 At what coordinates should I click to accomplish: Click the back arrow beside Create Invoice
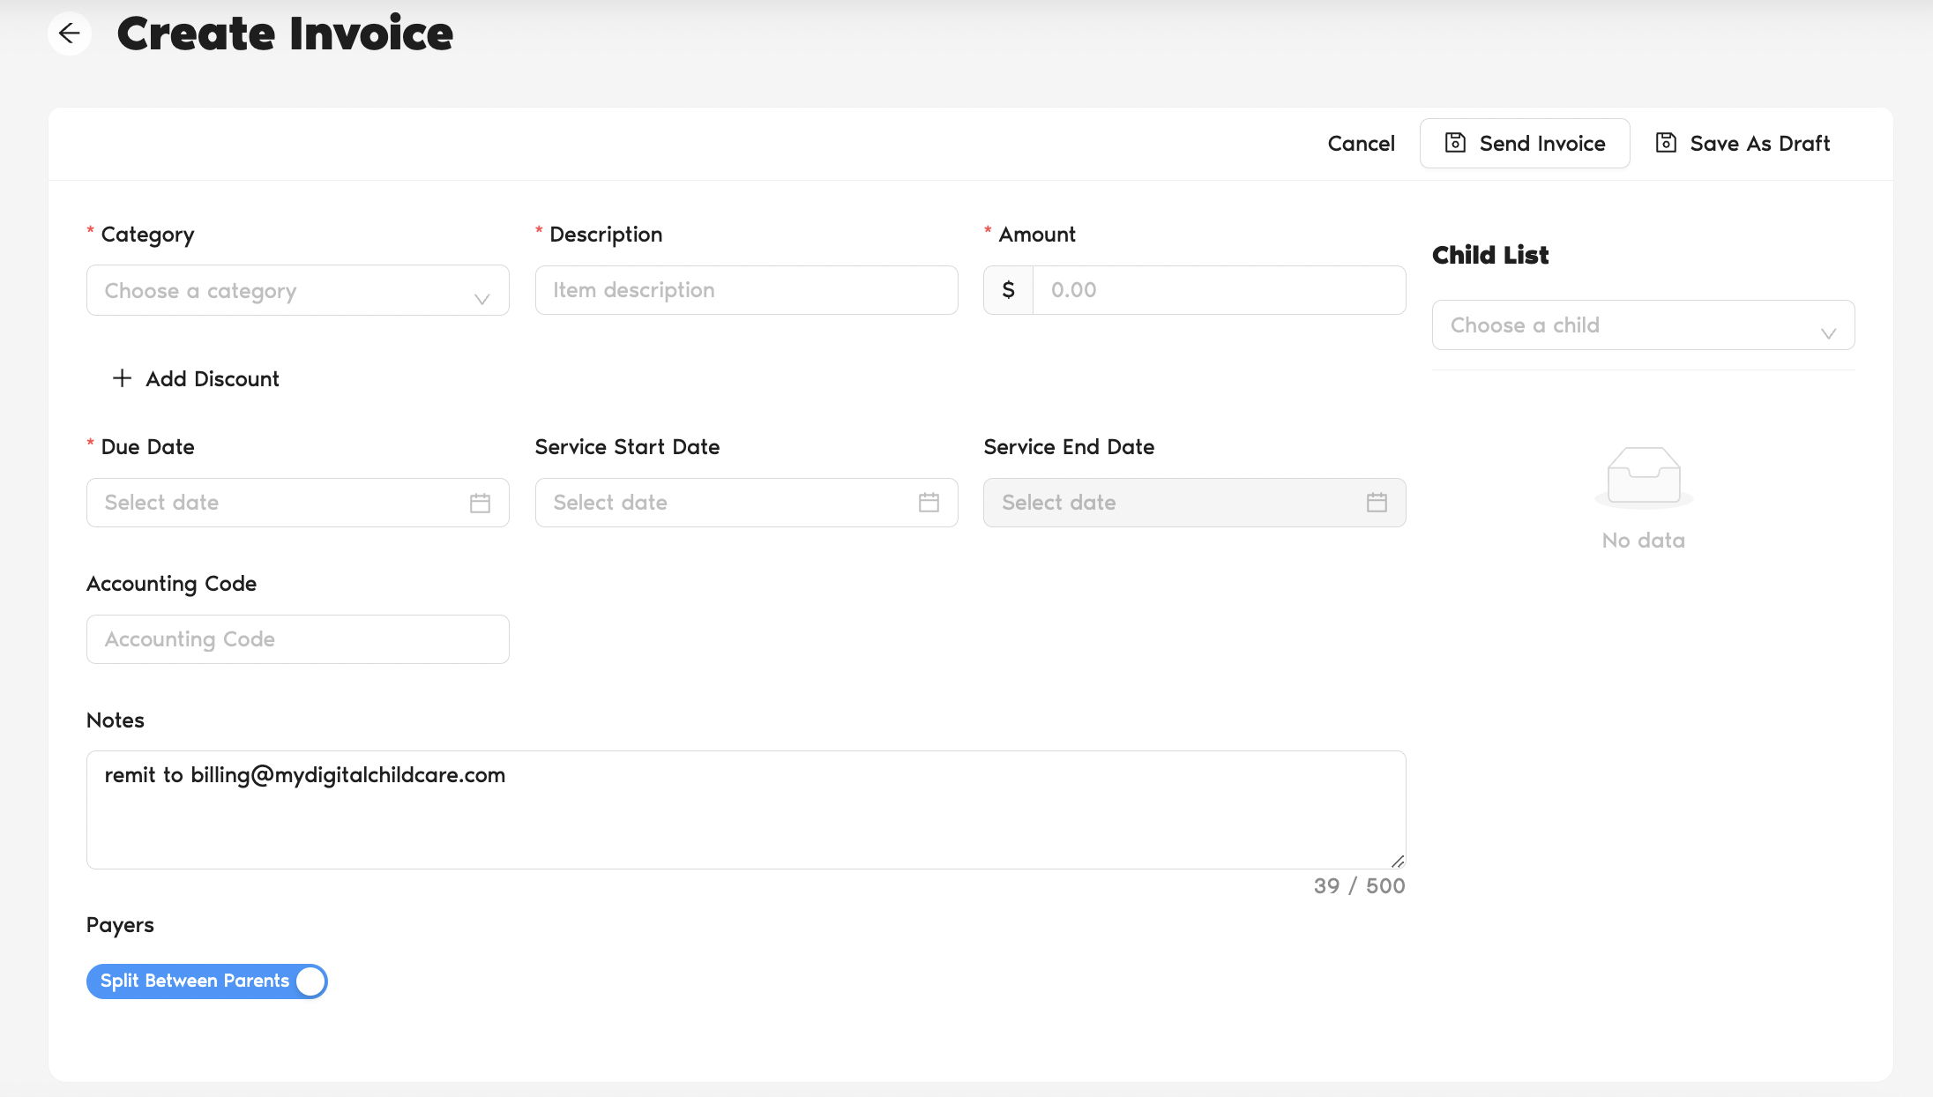[x=69, y=34]
